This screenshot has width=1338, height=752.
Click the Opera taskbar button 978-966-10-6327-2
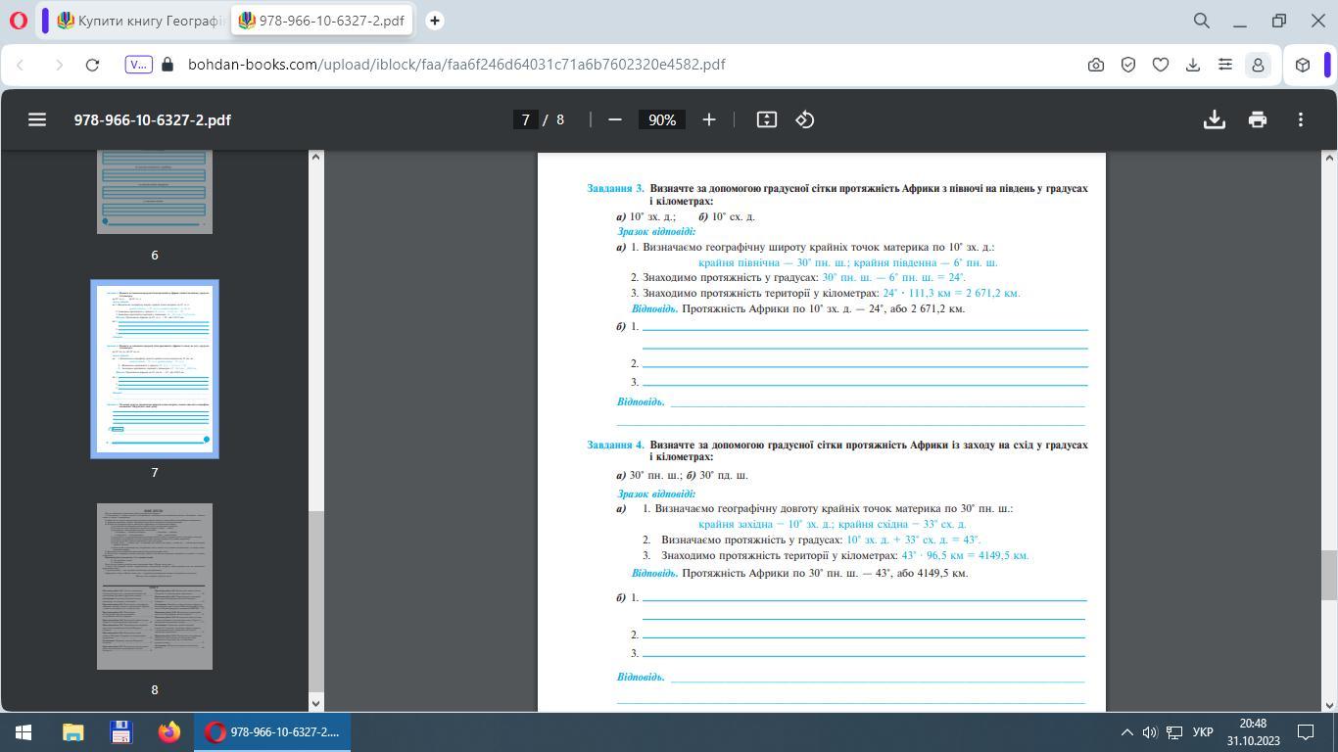coord(273,732)
